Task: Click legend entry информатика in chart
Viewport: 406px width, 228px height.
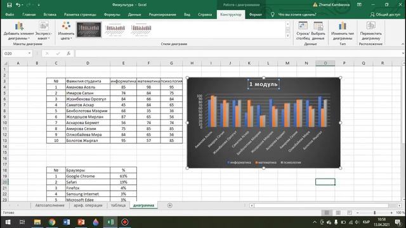Action: pyautogui.click(x=239, y=163)
